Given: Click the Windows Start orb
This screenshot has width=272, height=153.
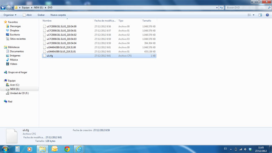Looking at the screenshot, I should tap(5, 149).
